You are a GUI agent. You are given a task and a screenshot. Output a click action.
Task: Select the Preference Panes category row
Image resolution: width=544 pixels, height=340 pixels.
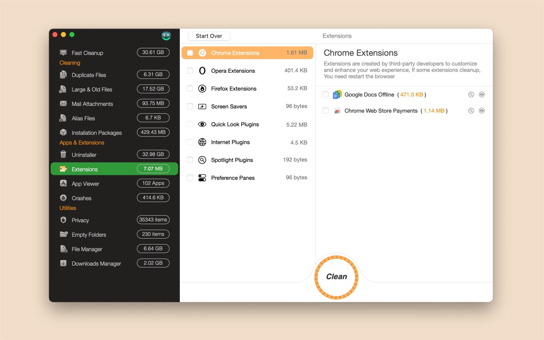[247, 178]
